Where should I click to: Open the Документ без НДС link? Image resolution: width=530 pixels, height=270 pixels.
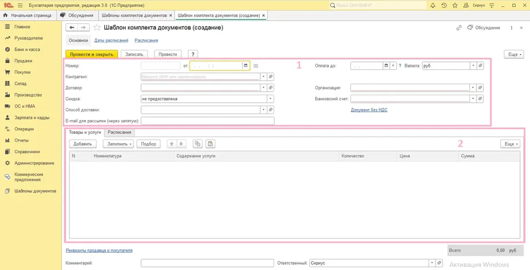tap(369, 110)
